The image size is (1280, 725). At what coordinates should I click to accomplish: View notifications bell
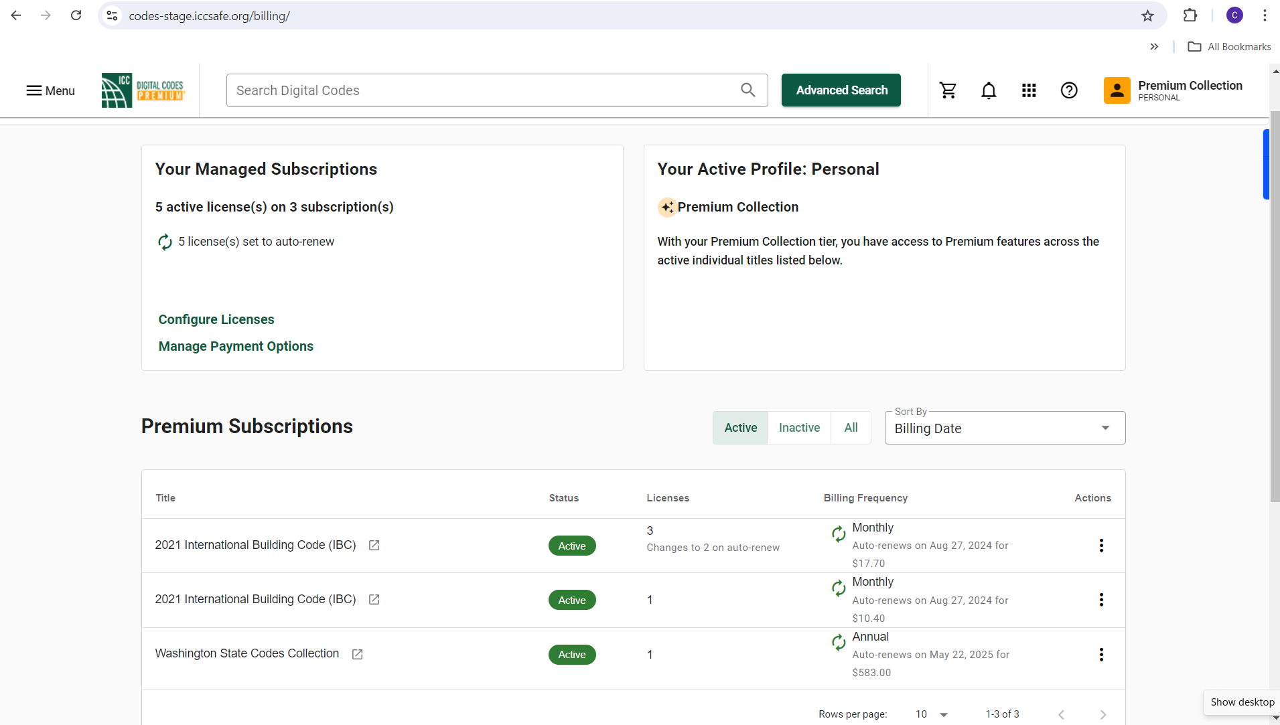click(989, 90)
